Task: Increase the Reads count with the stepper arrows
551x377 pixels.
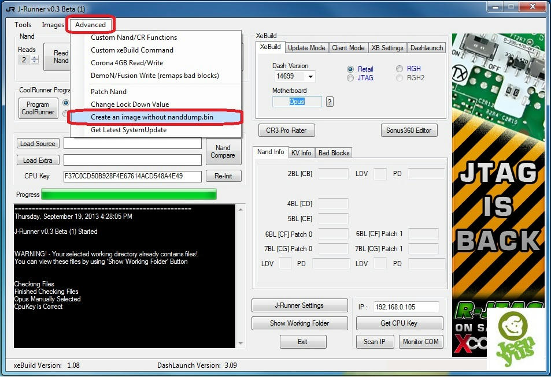Action: point(35,58)
